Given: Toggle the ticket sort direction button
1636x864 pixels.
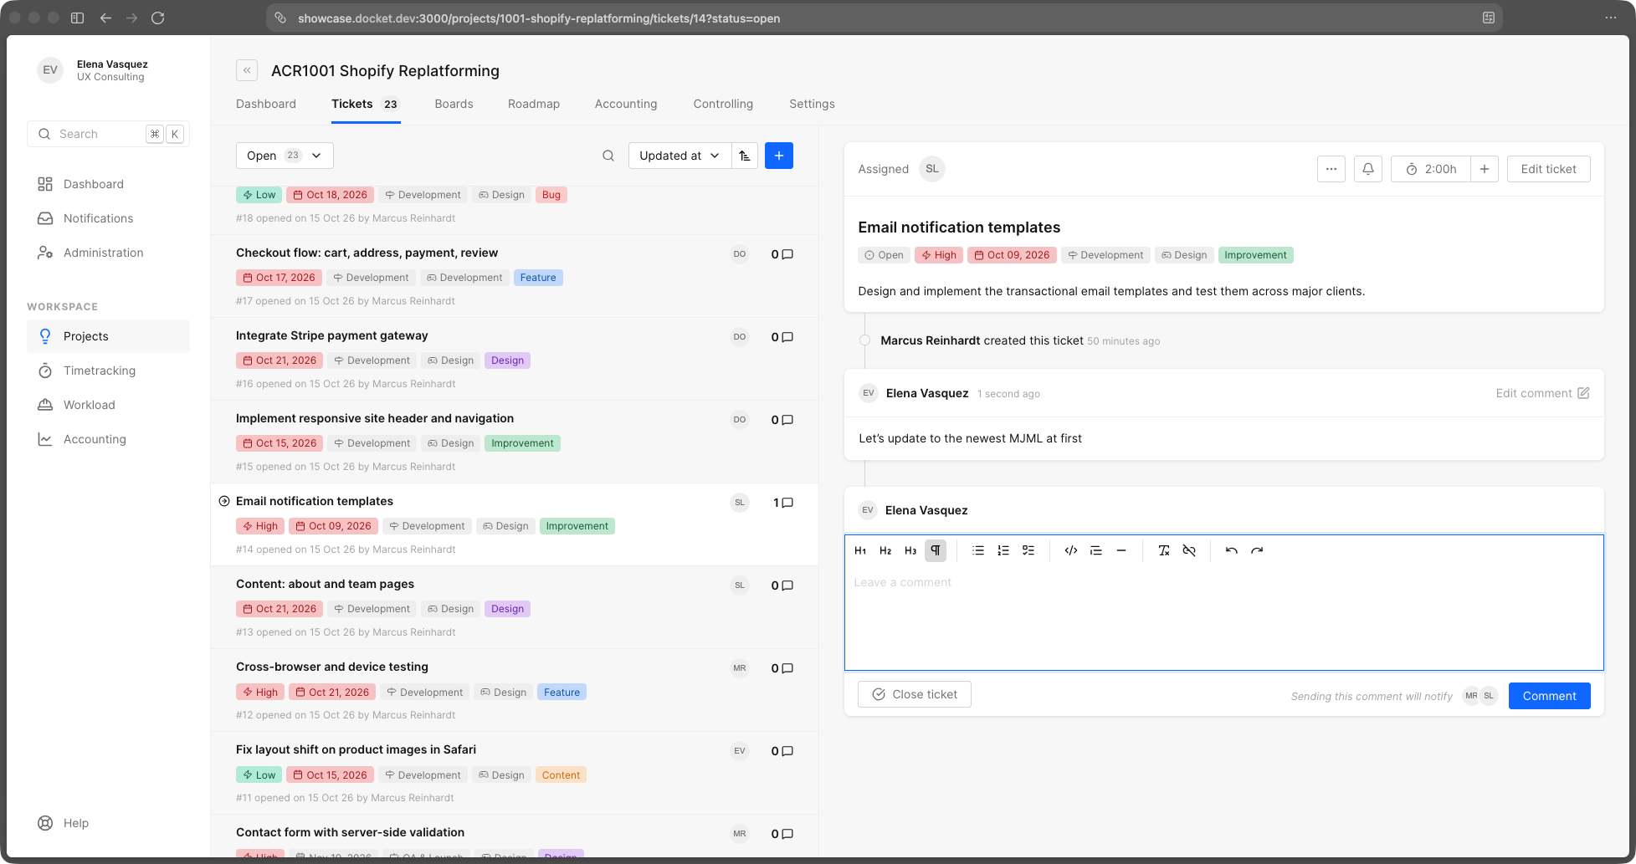Looking at the screenshot, I should click(745, 156).
